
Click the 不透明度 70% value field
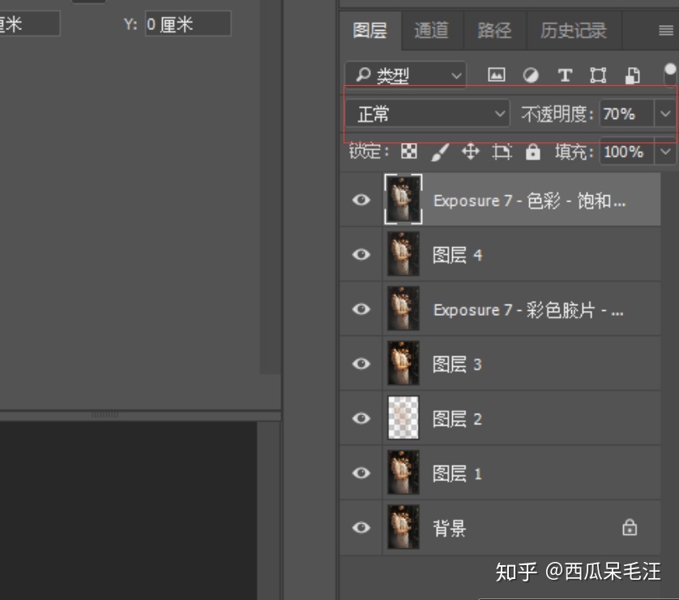[626, 114]
